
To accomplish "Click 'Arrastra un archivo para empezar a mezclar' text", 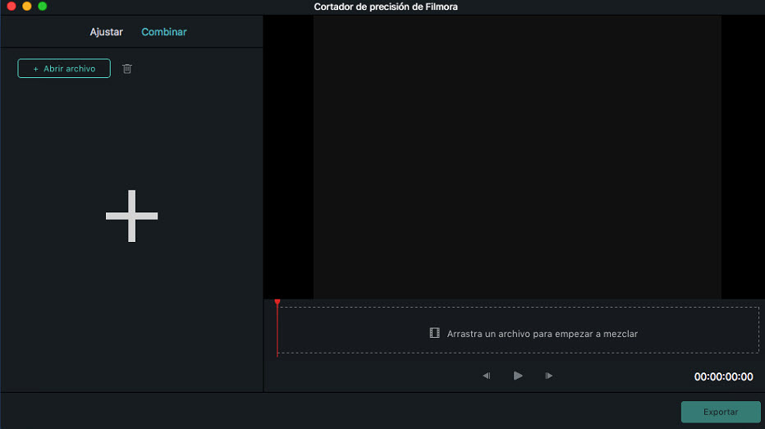I will click(x=542, y=334).
